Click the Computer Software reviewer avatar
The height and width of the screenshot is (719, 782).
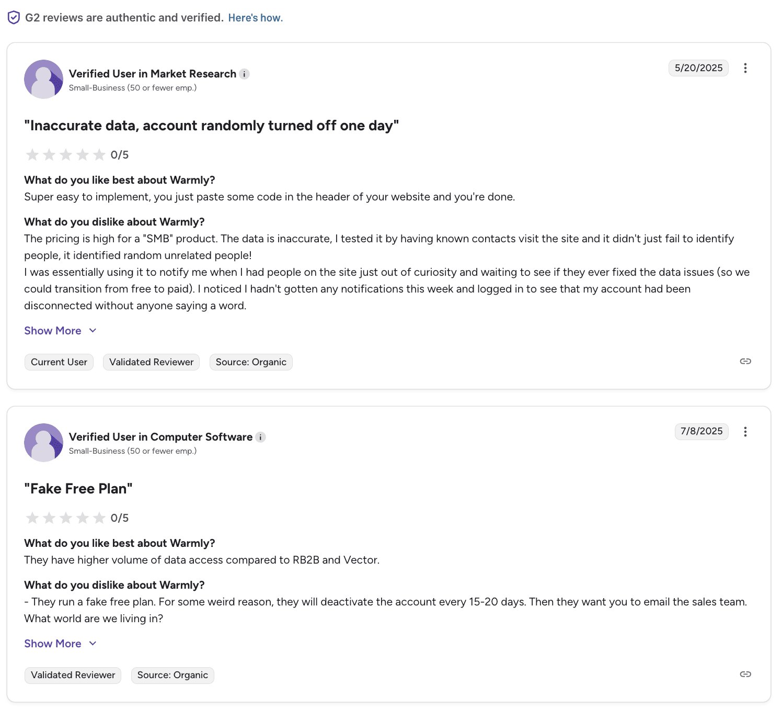(x=43, y=442)
